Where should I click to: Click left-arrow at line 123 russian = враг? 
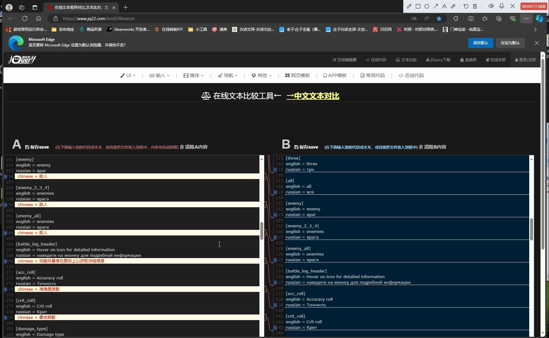tap(275, 215)
